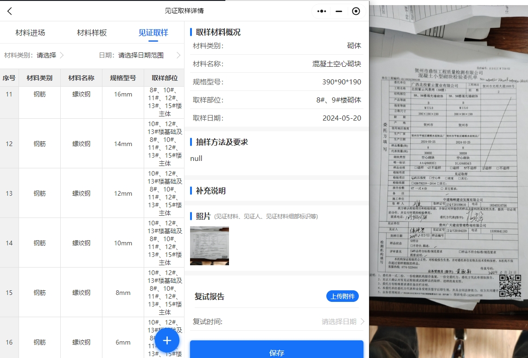This screenshot has width=528, height=358.
Task: Switch to the 材料进场 tab
Action: click(x=30, y=32)
